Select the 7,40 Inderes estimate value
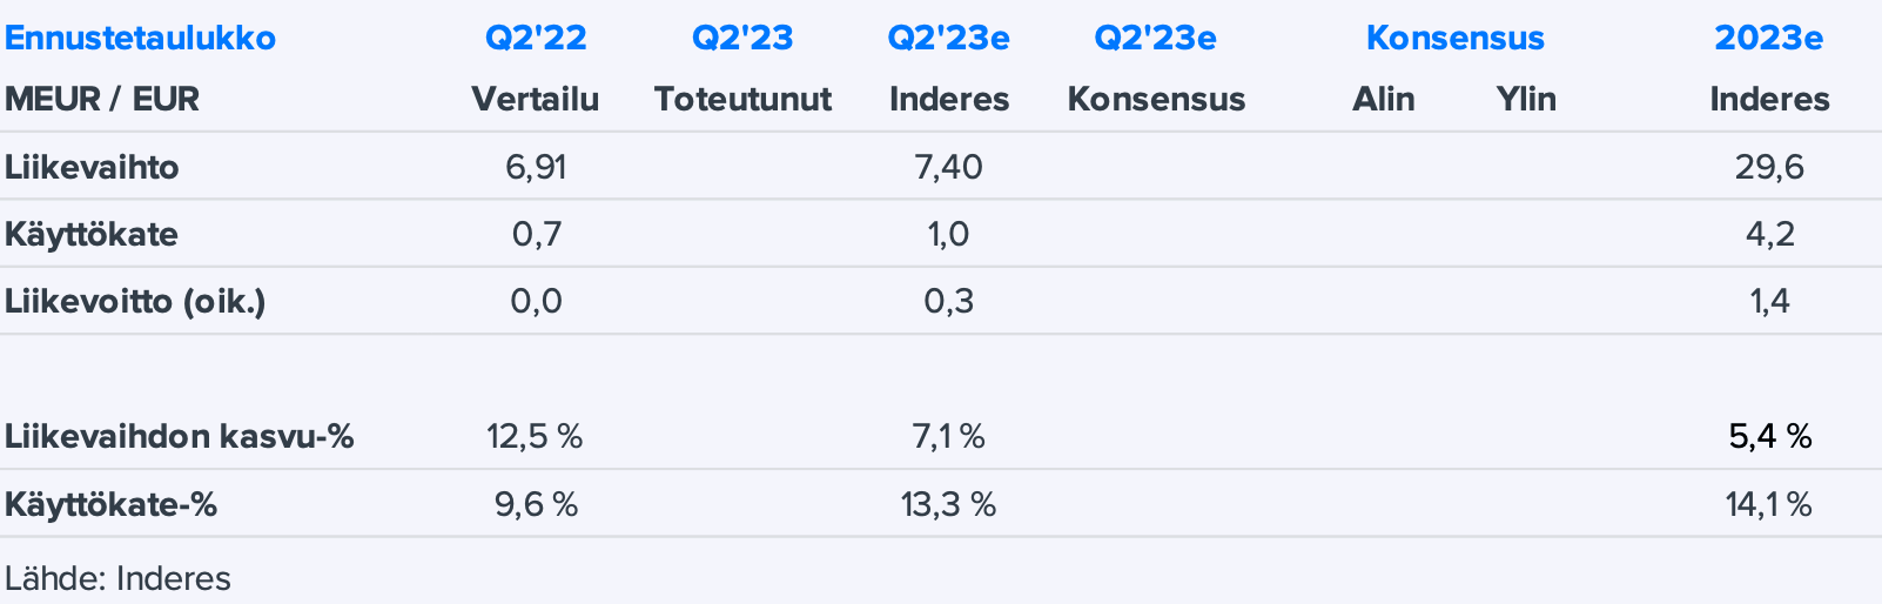The height and width of the screenshot is (604, 1882). [x=948, y=168]
